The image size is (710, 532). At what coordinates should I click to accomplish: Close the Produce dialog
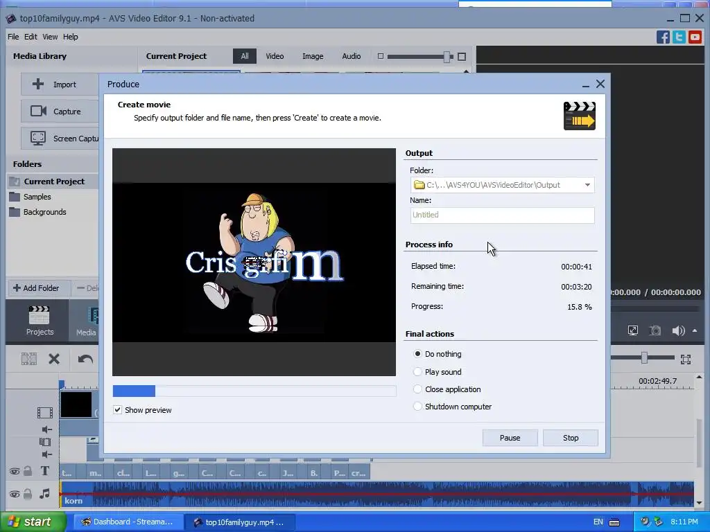[600, 84]
